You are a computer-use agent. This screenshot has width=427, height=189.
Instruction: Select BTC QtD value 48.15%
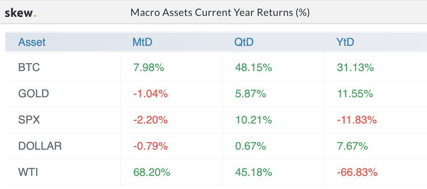253,68
